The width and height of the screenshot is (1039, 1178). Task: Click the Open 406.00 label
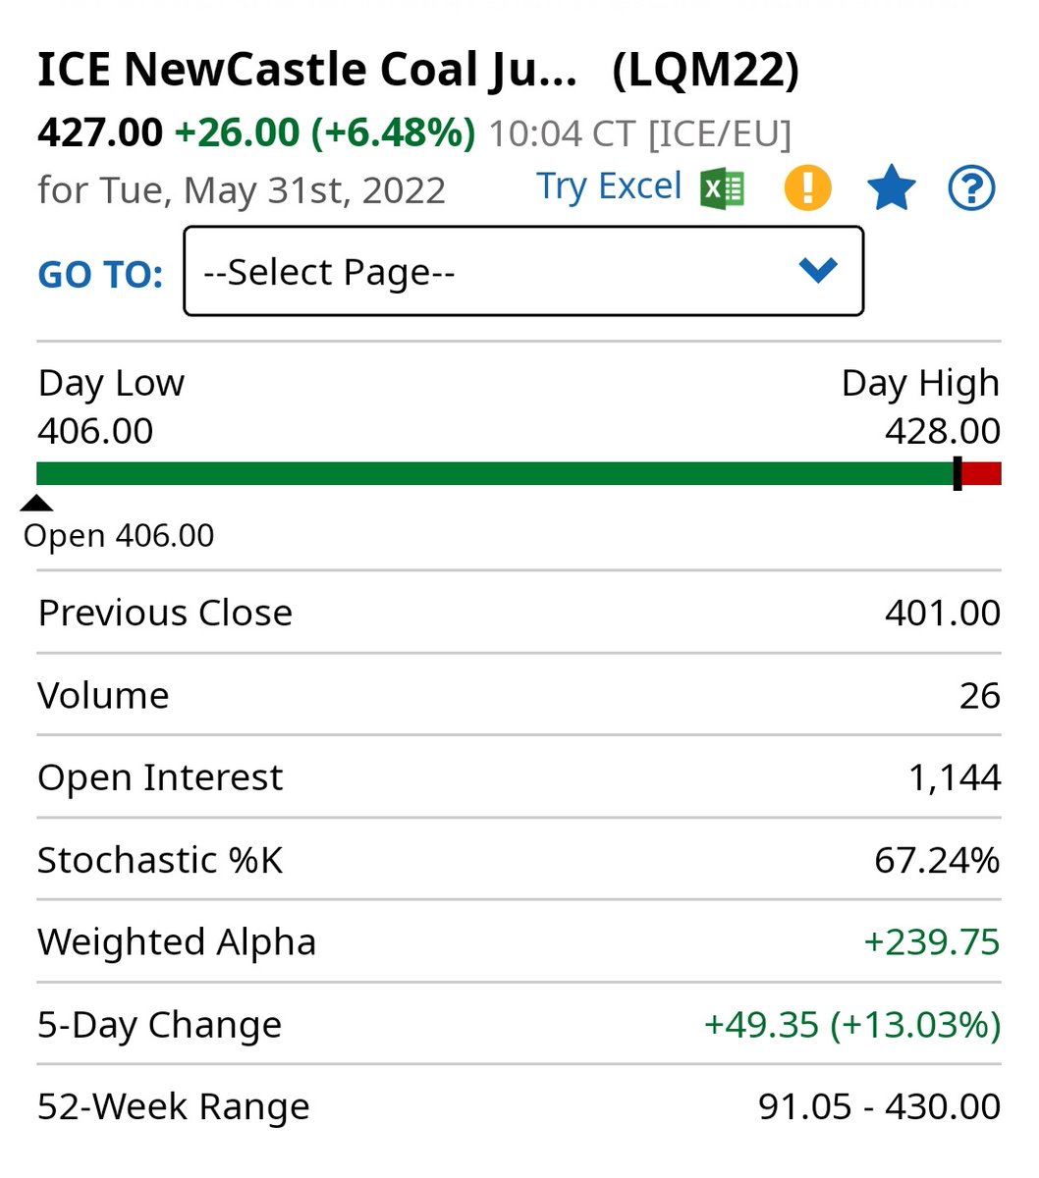click(119, 536)
